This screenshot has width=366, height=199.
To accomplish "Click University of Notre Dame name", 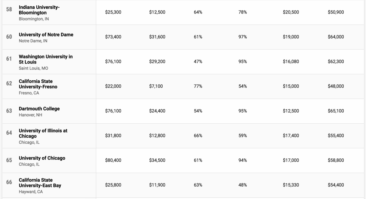I will coord(46,34).
